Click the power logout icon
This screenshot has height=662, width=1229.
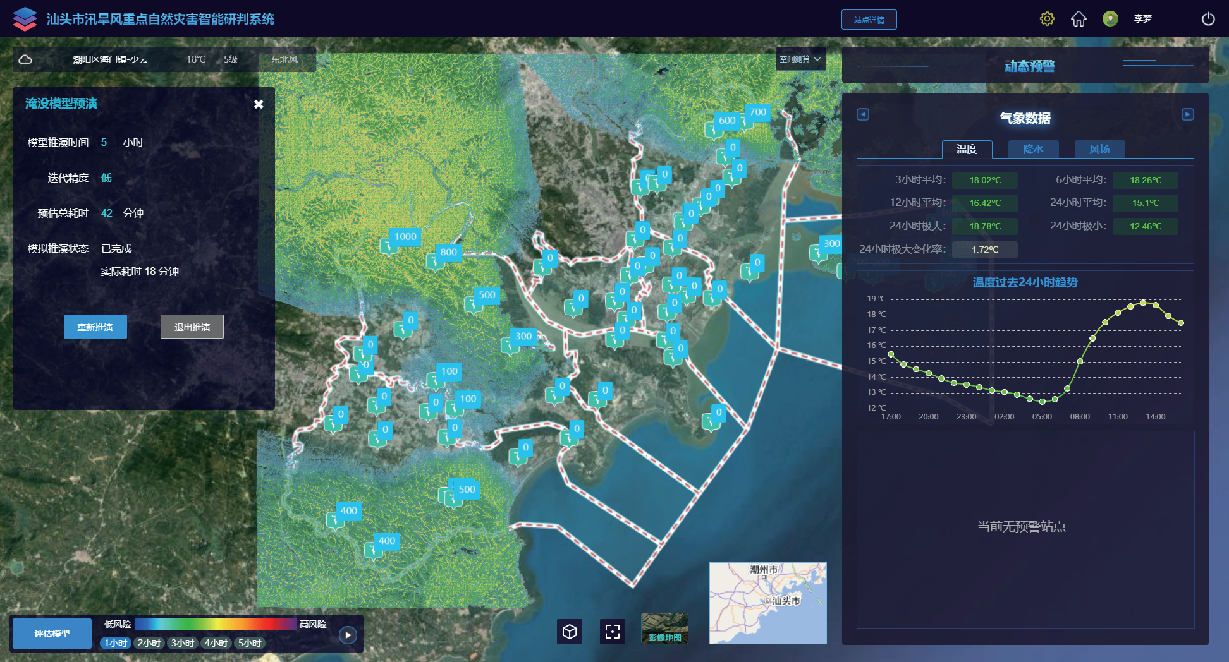click(1208, 19)
